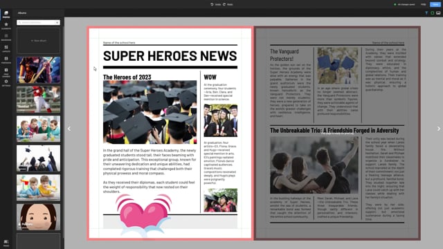This screenshot has height=249, width=443.
Task: Open the Layouts panel in the sidebar
Action: (6, 48)
